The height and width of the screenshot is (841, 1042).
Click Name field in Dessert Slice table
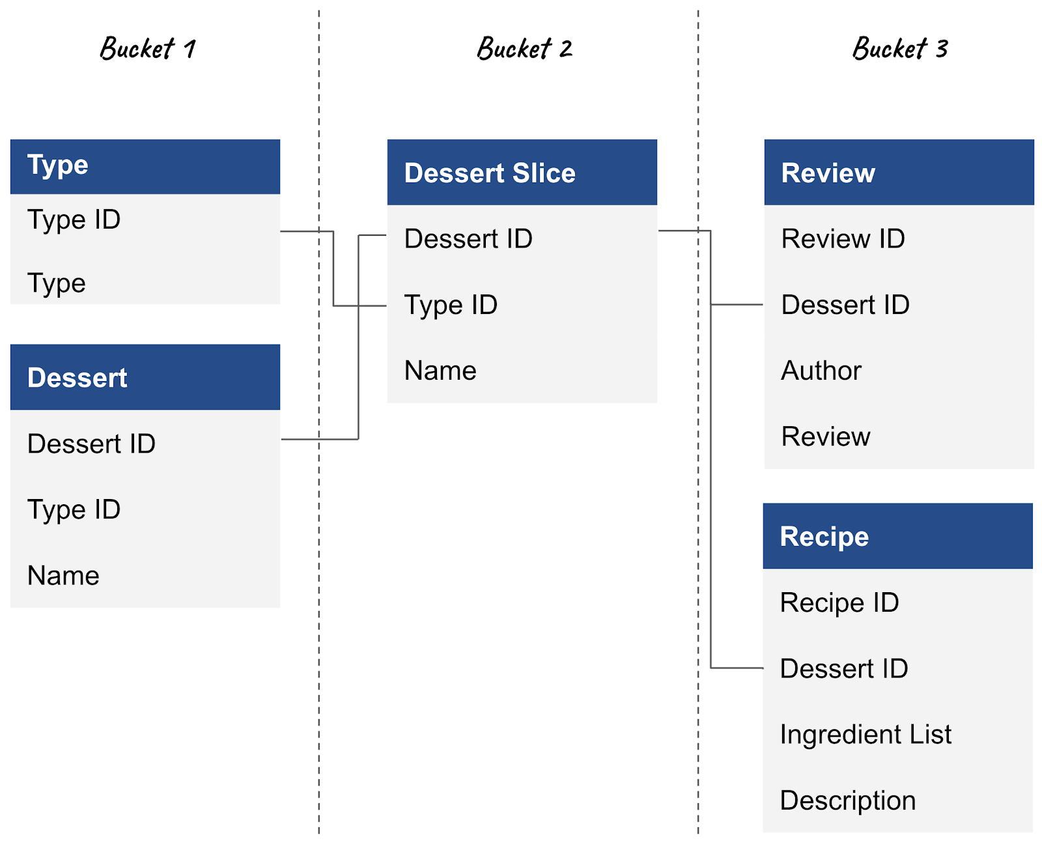click(440, 371)
